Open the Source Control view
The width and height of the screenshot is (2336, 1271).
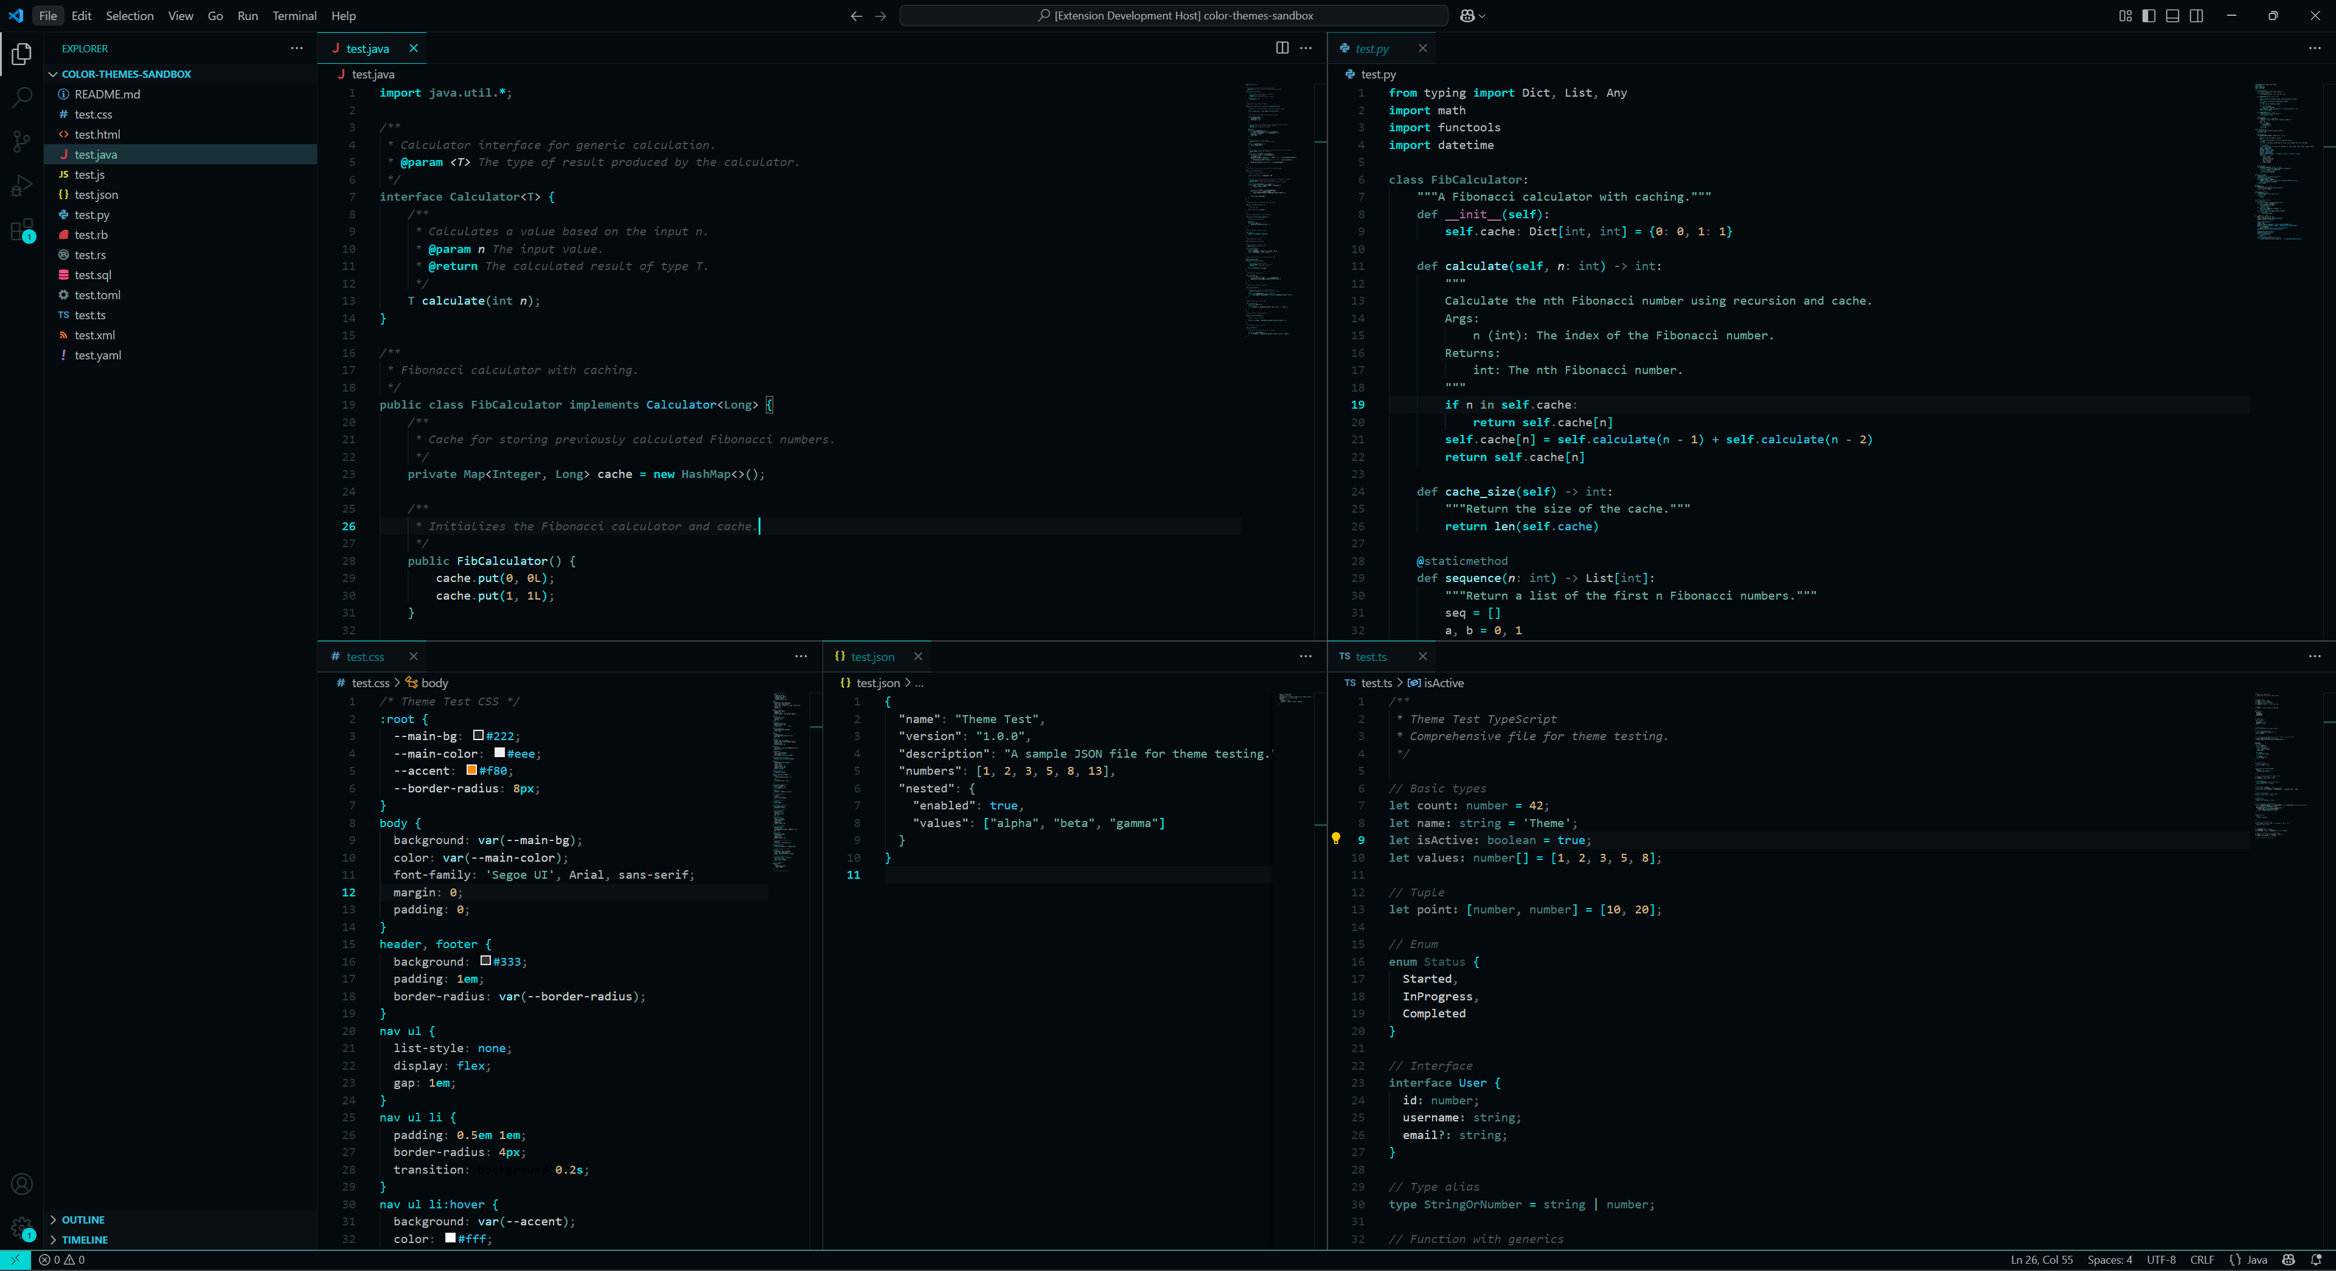coord(22,140)
